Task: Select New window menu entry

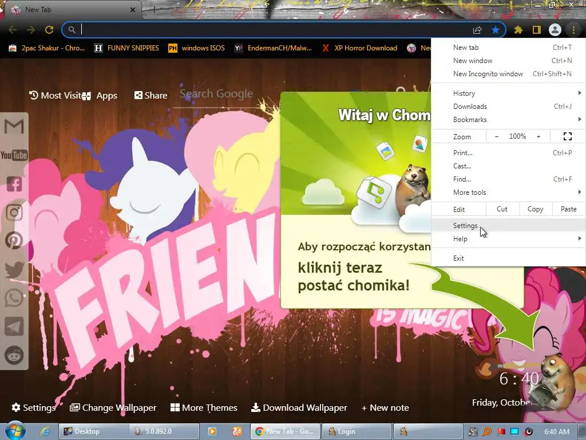Action: coord(508,61)
